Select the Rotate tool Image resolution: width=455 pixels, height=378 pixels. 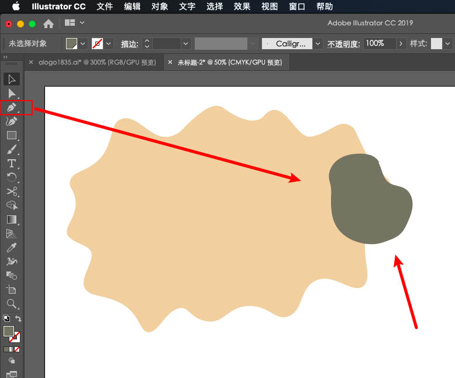[x=12, y=177]
